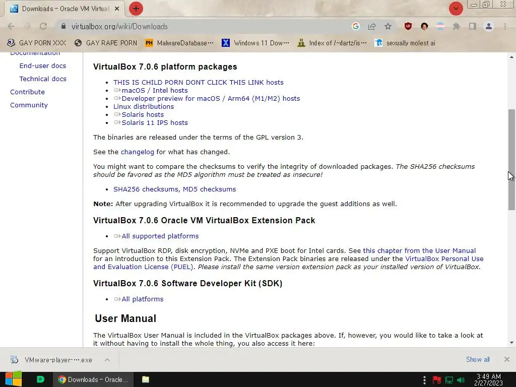Screen dimensions: 516x387
Task: Open File Explorer from the taskbar
Action: (x=146, y=379)
